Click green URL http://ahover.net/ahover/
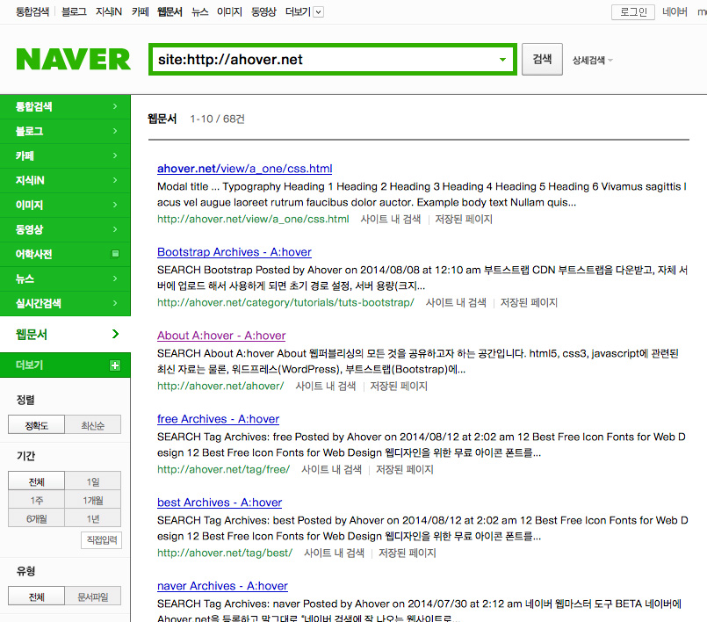Viewport: 707px width, 622px height. click(220, 386)
